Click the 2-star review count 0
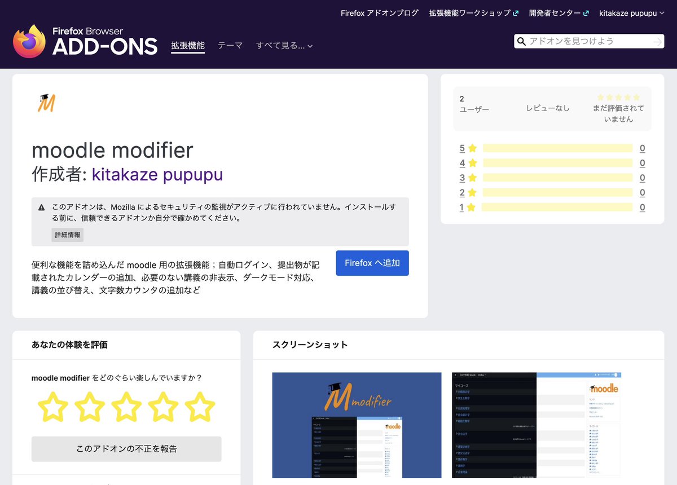This screenshot has width=677, height=485. (642, 192)
